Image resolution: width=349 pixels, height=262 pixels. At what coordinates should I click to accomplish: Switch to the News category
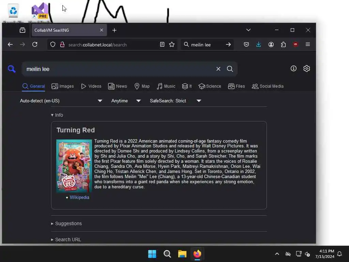click(118, 86)
